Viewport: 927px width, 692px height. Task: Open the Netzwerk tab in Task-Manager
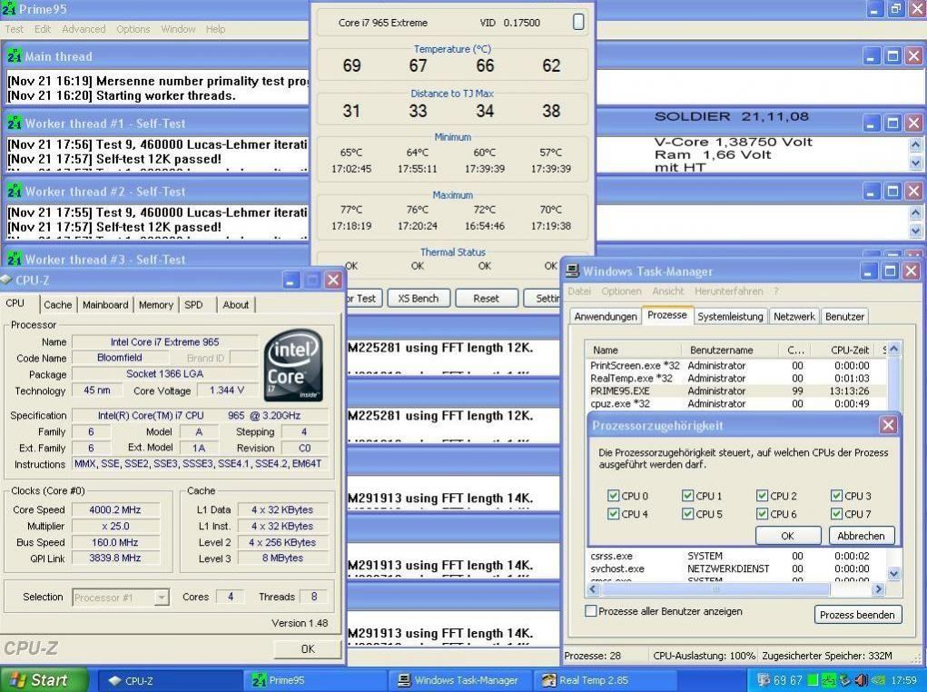point(794,316)
